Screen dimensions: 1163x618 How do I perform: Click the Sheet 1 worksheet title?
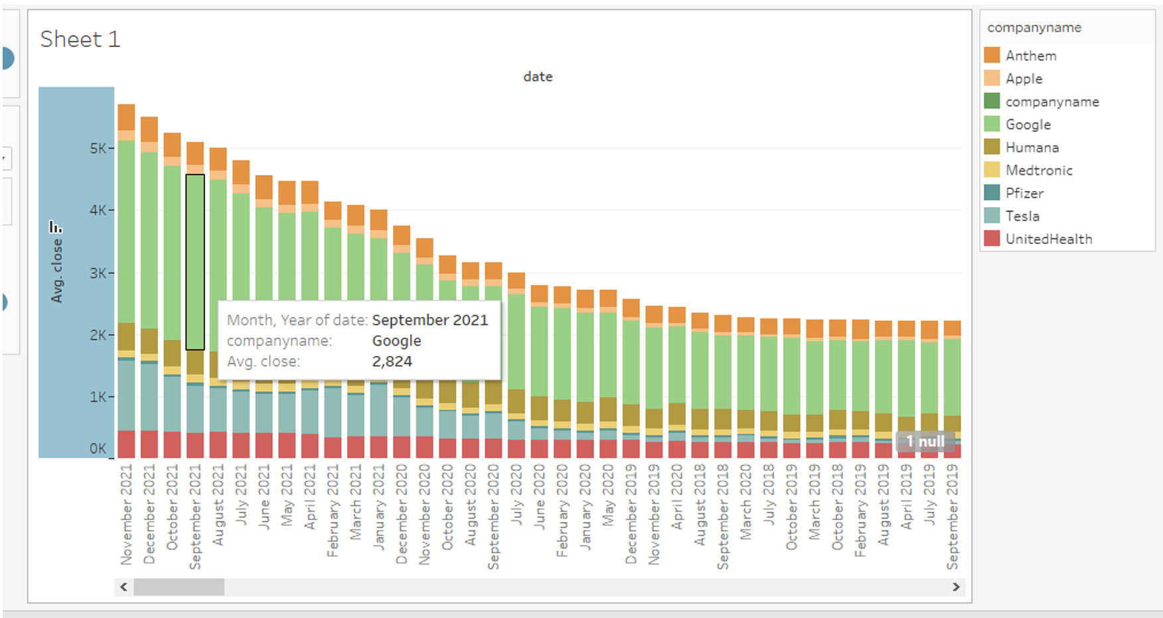(80, 39)
